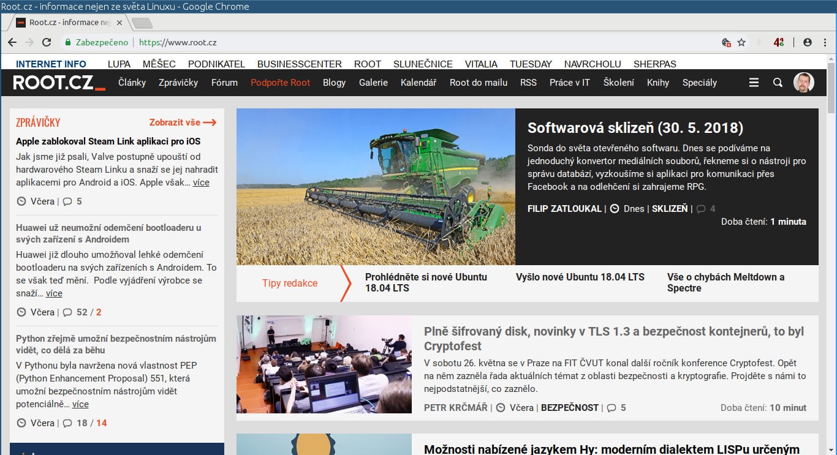Viewport: 837px width, 455px height.
Task: Open the Apple zablokoval Steam Link headline
Action: [108, 141]
